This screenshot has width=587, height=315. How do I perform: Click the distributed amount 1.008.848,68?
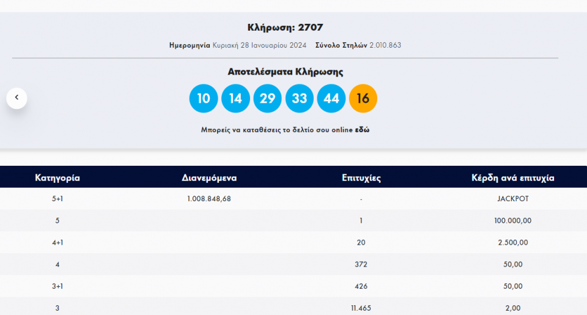coord(209,199)
